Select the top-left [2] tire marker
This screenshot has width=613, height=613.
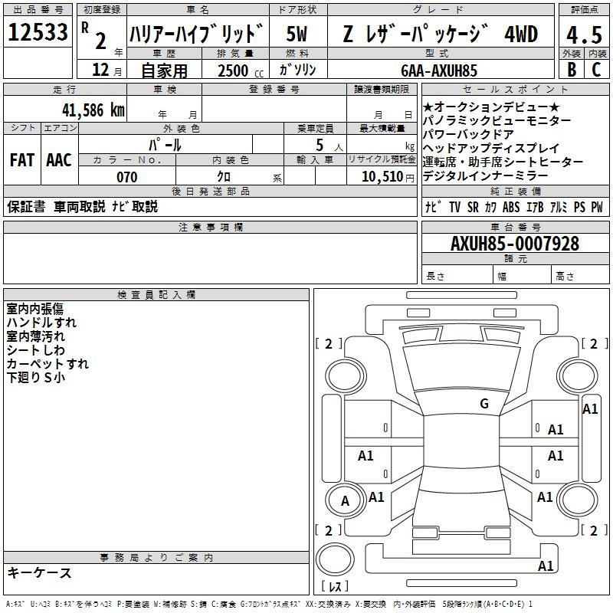click(329, 344)
